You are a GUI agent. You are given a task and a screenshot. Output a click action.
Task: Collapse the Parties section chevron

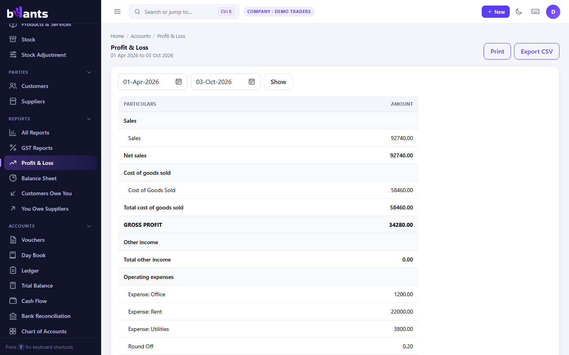pyautogui.click(x=89, y=72)
